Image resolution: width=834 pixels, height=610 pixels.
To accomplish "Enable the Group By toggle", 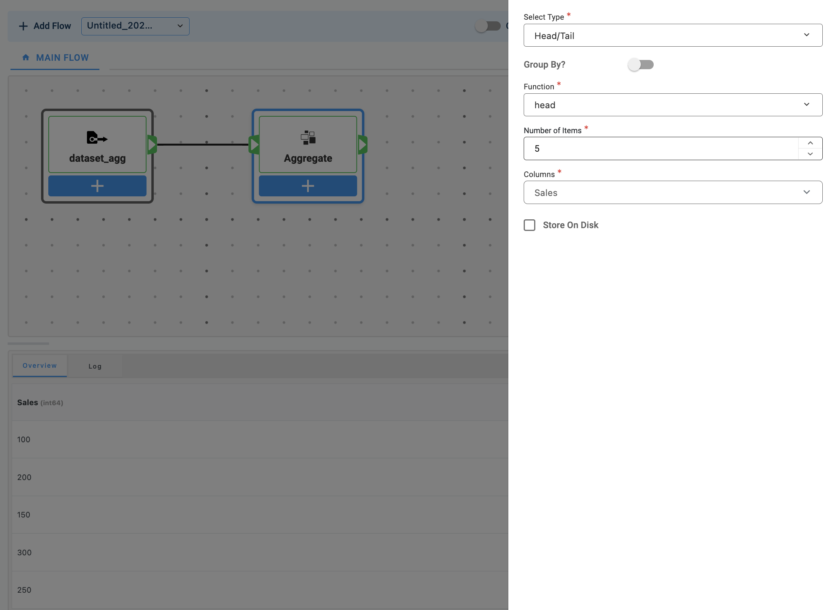I will tap(640, 64).
